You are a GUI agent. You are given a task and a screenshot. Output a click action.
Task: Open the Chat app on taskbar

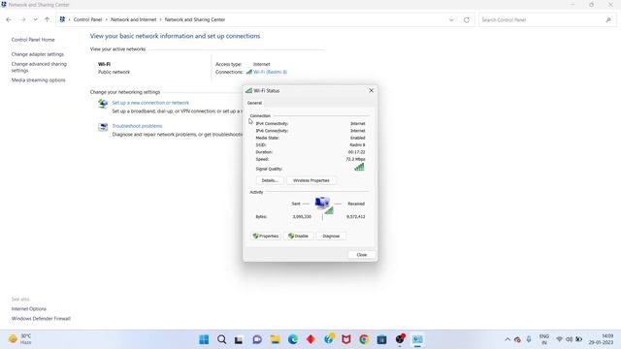pos(257,339)
